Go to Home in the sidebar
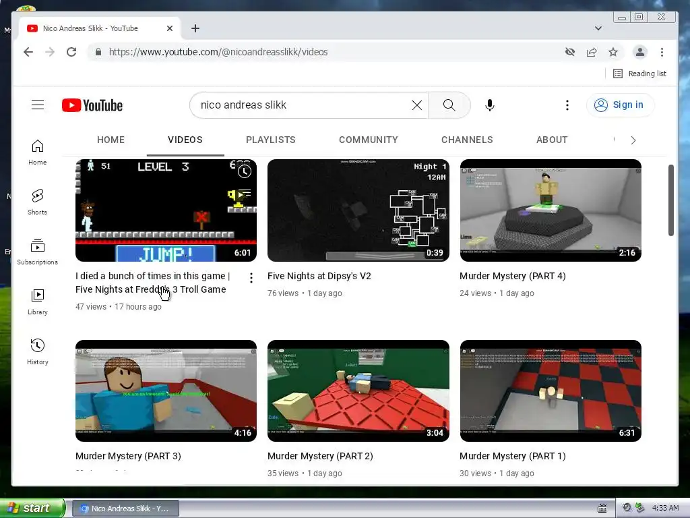 [38, 152]
